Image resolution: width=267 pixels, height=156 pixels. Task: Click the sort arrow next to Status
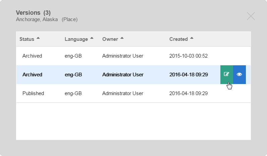(x=38, y=38)
